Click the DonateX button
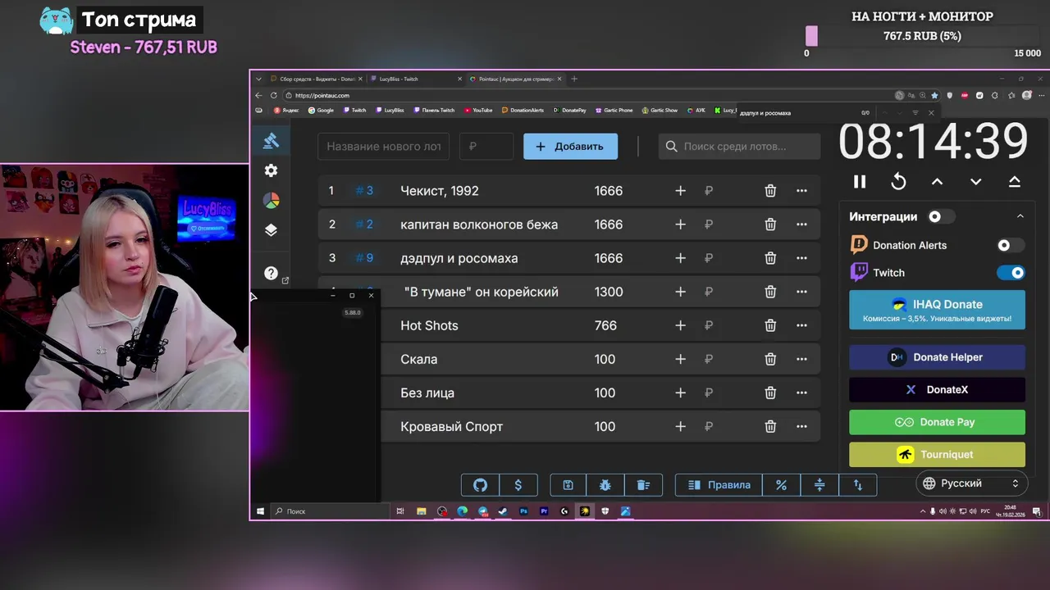Image resolution: width=1050 pixels, height=590 pixels. point(937,390)
